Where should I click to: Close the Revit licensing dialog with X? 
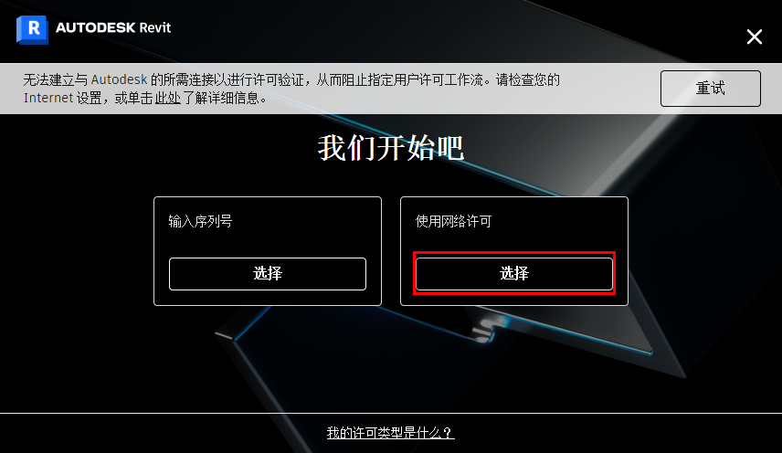click(x=754, y=37)
